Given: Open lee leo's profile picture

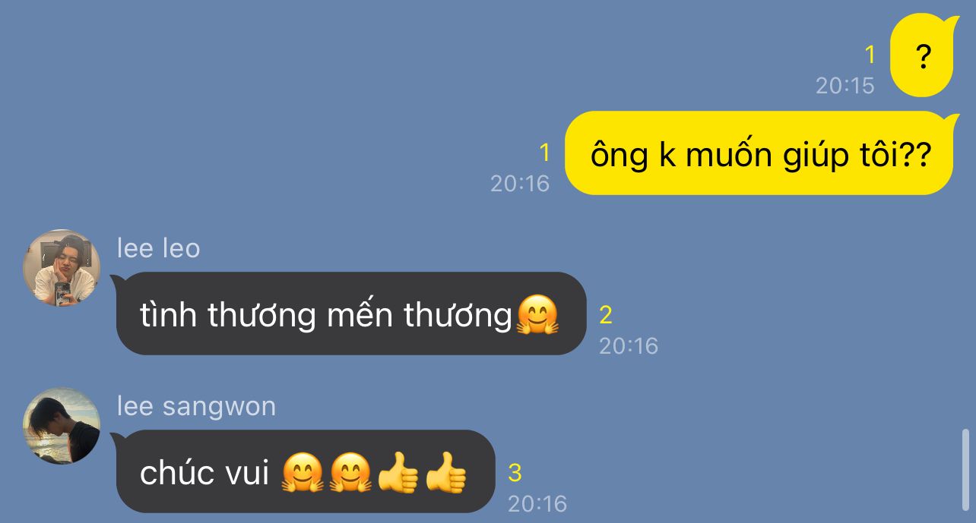Looking at the screenshot, I should tap(62, 268).
